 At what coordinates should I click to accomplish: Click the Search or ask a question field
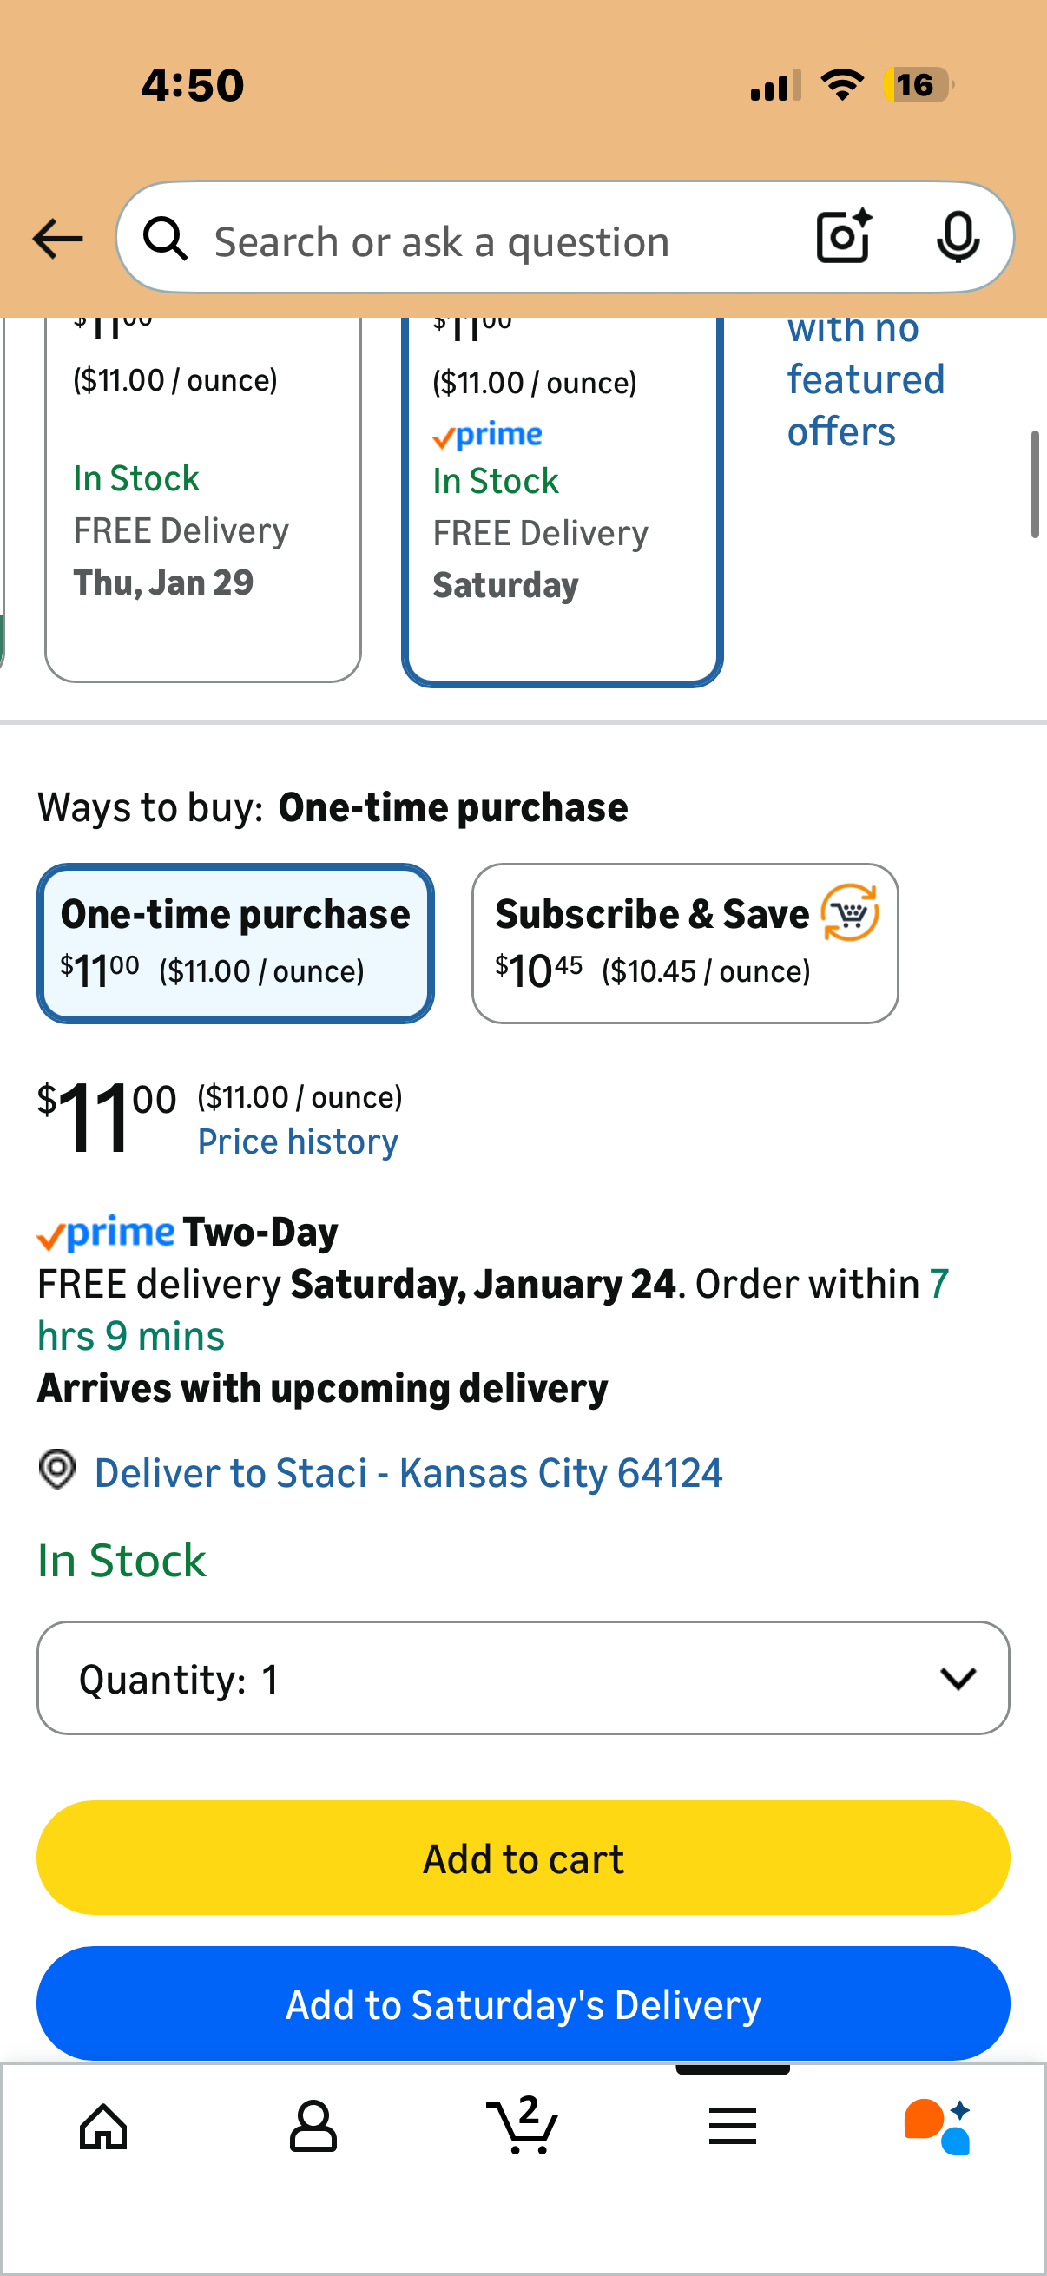[495, 241]
